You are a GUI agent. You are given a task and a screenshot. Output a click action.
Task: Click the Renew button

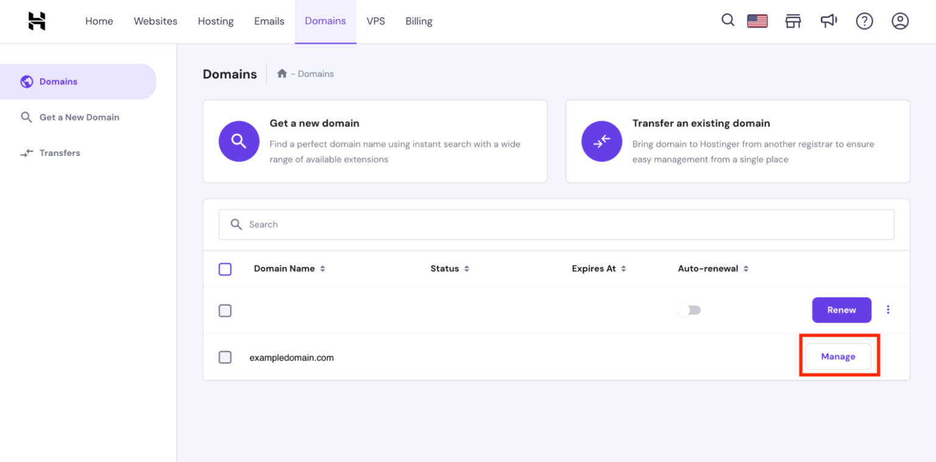click(842, 310)
